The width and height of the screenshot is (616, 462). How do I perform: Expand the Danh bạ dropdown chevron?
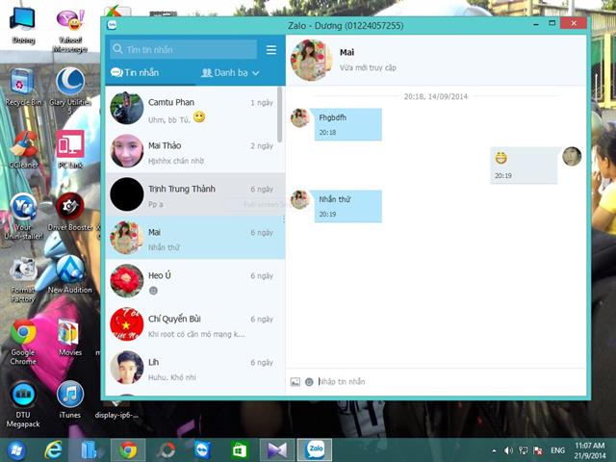[256, 73]
